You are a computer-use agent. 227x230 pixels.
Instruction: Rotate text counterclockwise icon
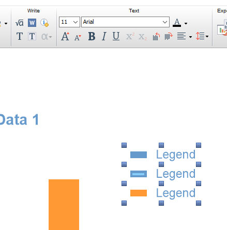pos(156,36)
